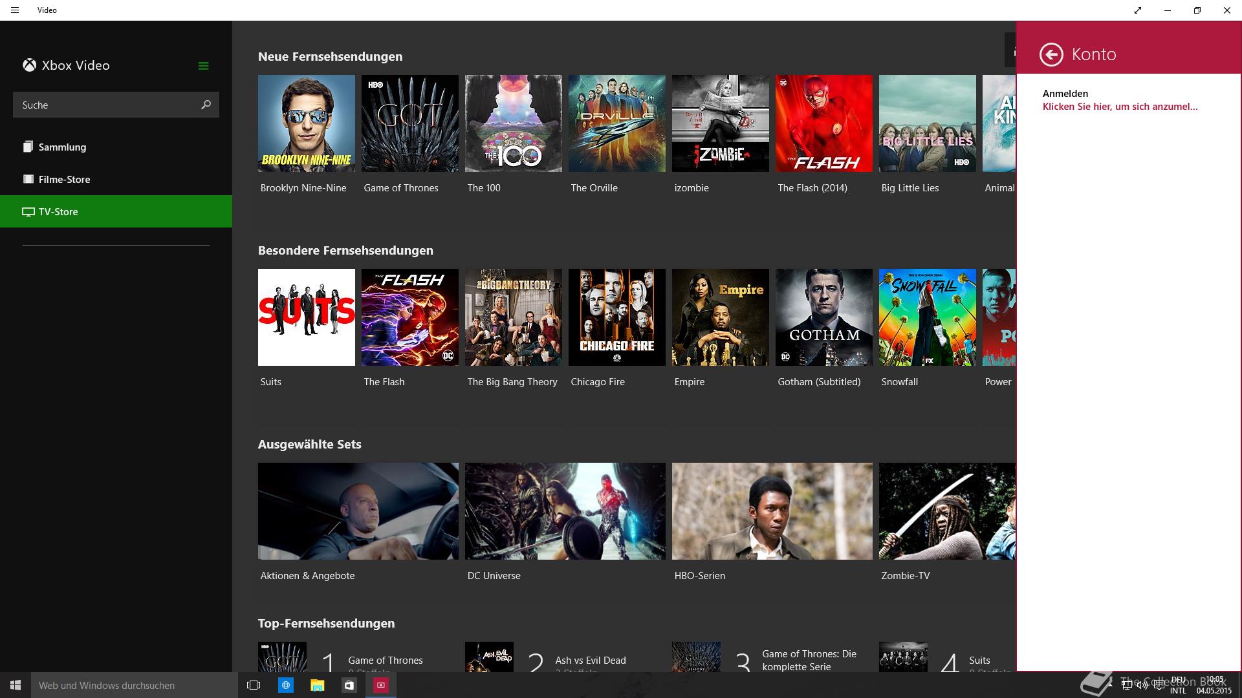Open the hamburger menu in title bar
The height and width of the screenshot is (698, 1242).
pyautogui.click(x=15, y=10)
